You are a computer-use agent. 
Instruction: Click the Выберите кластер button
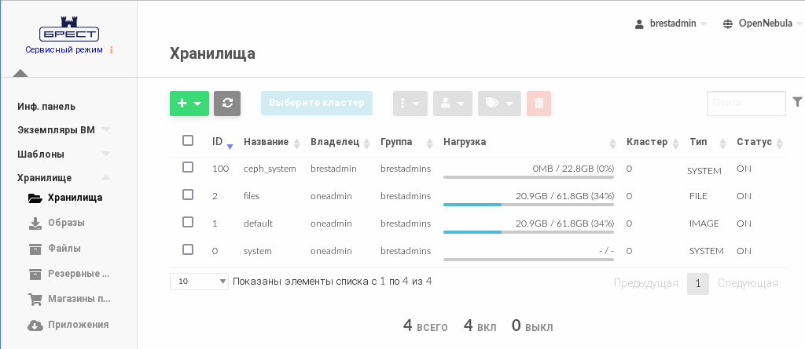317,103
